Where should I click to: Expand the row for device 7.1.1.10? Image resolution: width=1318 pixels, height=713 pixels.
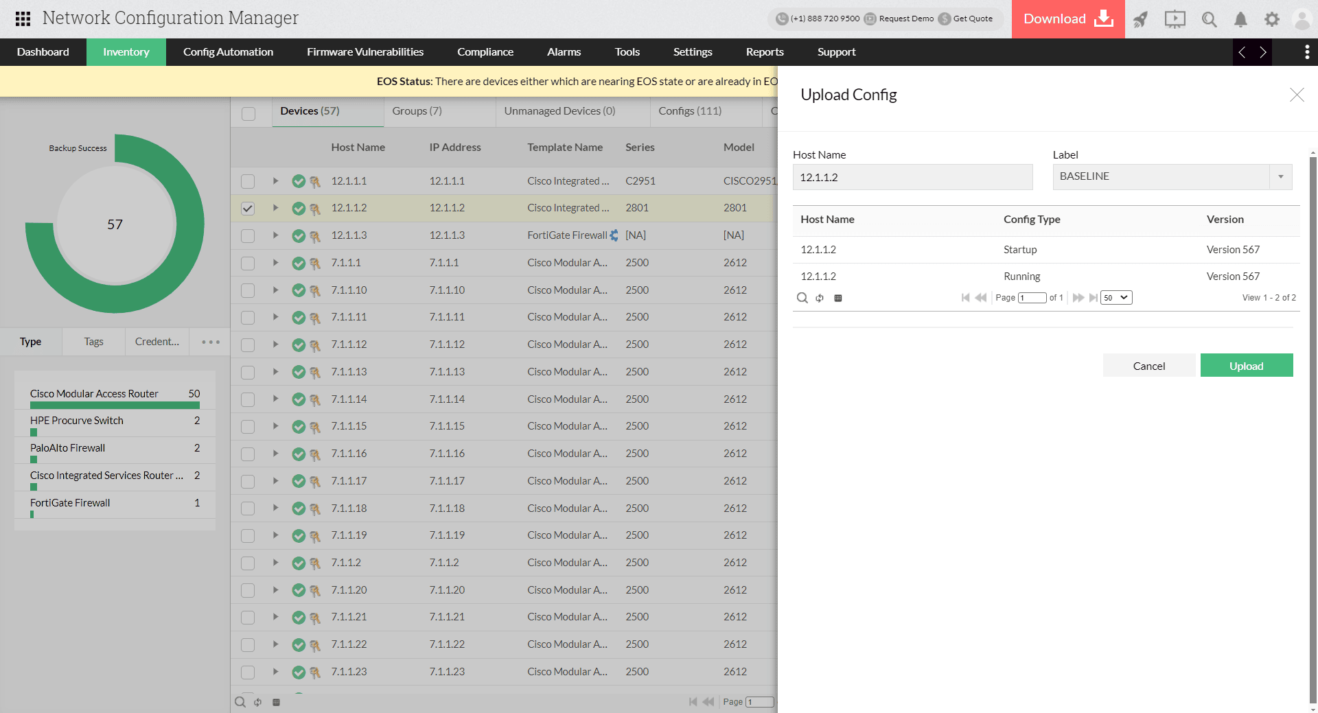tap(275, 290)
